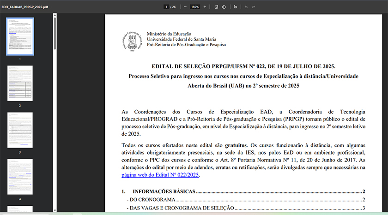This screenshot has height=215, width=388.
Task: Click the 150% zoom level field
Action: click(x=195, y=7)
